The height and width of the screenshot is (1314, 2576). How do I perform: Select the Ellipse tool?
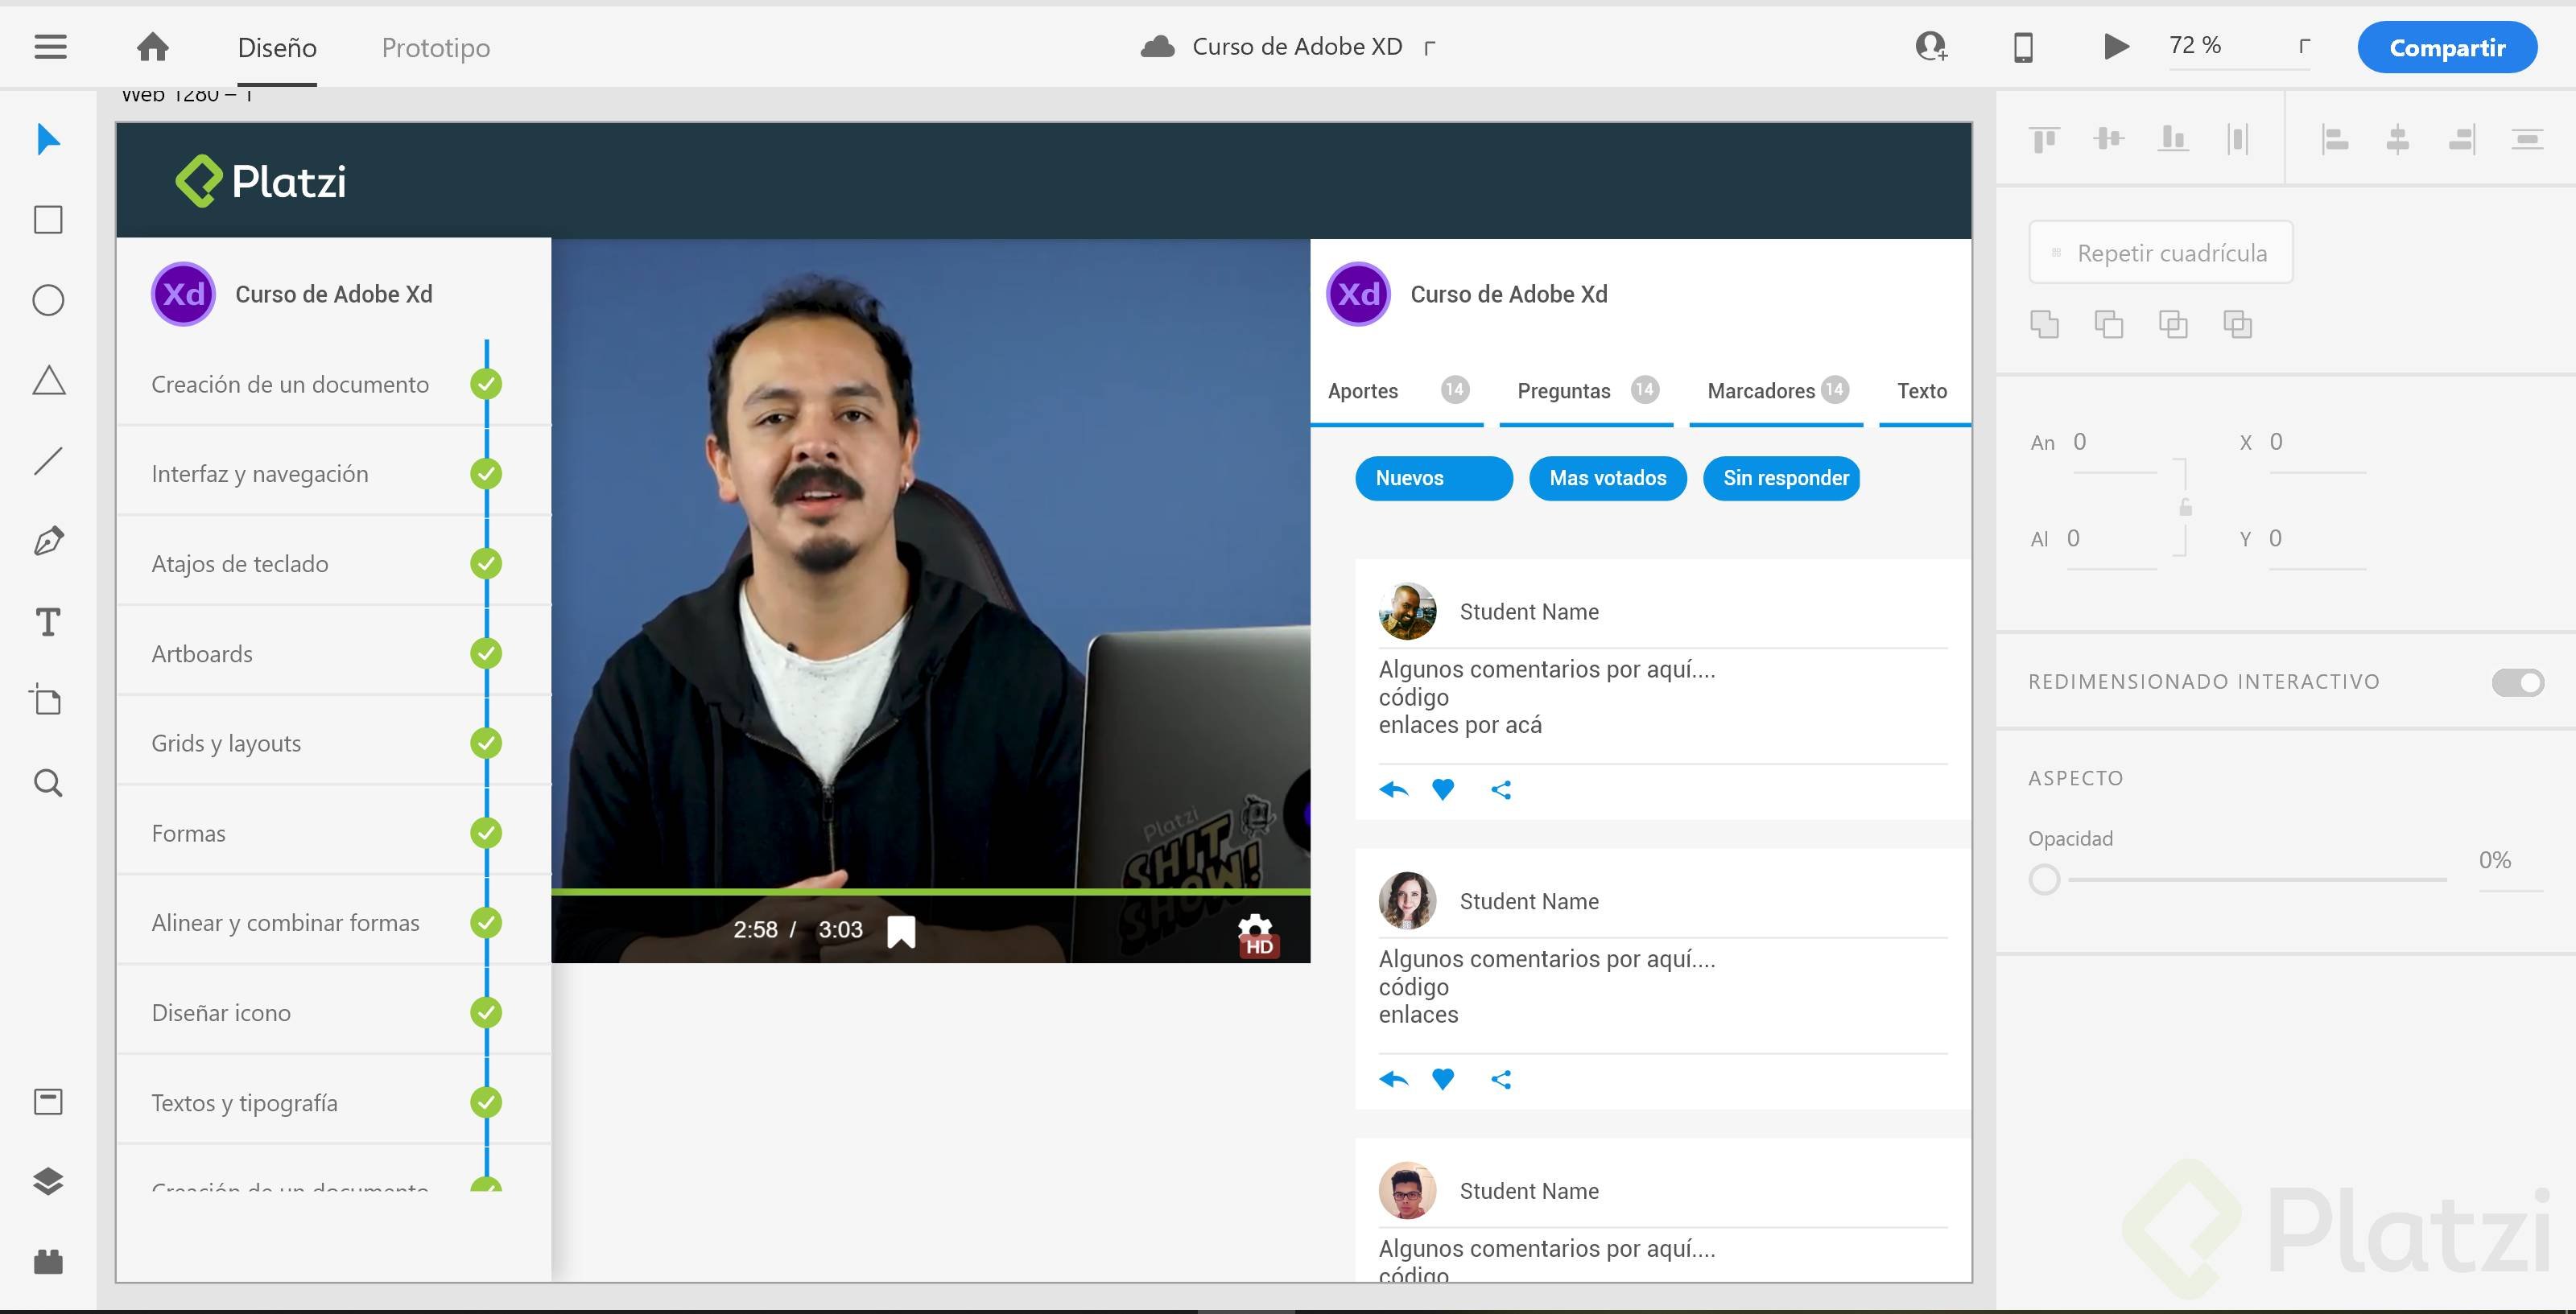[48, 300]
